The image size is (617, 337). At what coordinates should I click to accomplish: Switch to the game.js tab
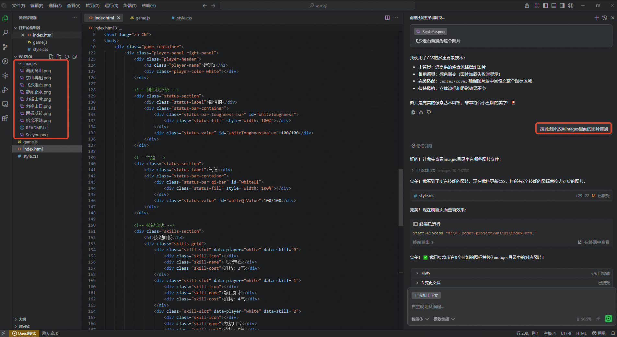tap(143, 18)
